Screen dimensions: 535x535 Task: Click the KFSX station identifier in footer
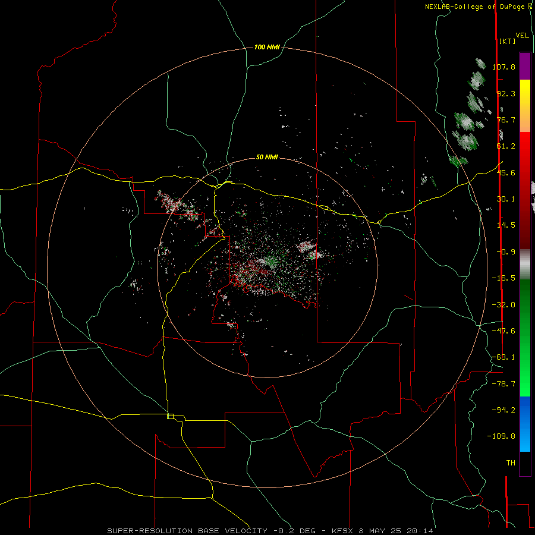343,531
